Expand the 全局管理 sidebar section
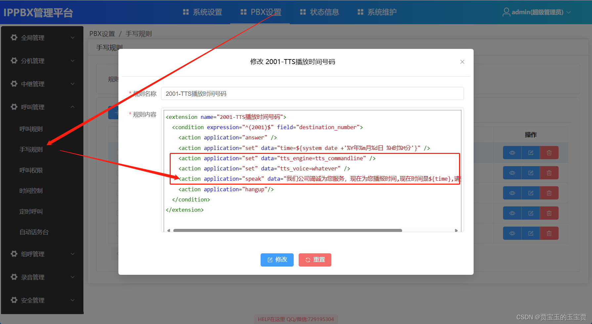 [42, 38]
